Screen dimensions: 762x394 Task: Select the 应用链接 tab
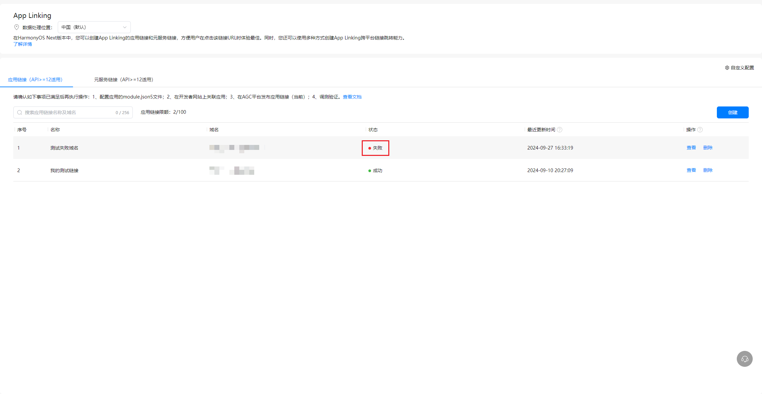[35, 80]
